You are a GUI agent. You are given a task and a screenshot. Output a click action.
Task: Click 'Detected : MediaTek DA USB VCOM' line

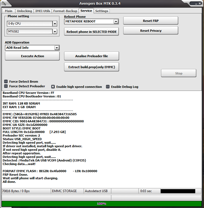click(x=44, y=160)
